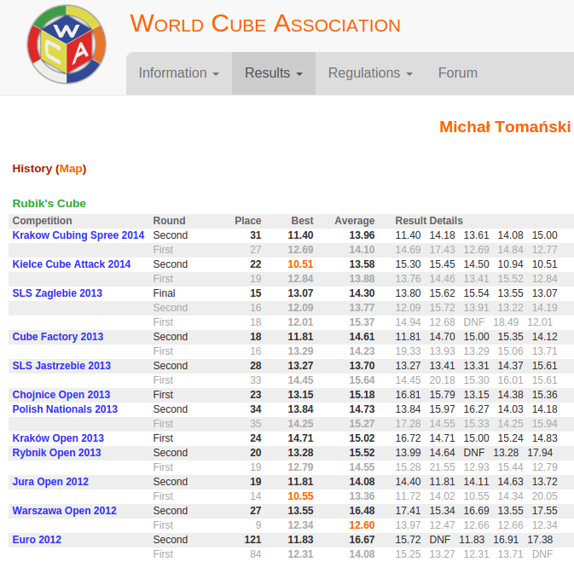Open Euro 2012 competition

click(37, 540)
